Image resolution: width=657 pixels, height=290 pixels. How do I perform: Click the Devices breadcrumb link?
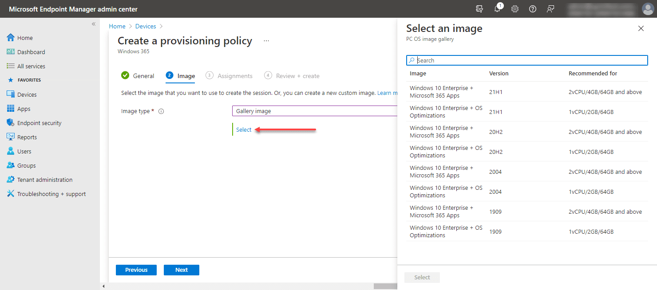[146, 27]
